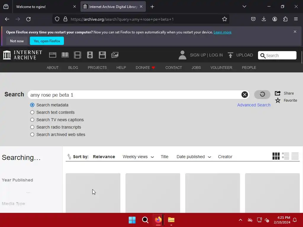Select the Internet Archive tab
This screenshot has width=303, height=227.
tap(113, 7)
